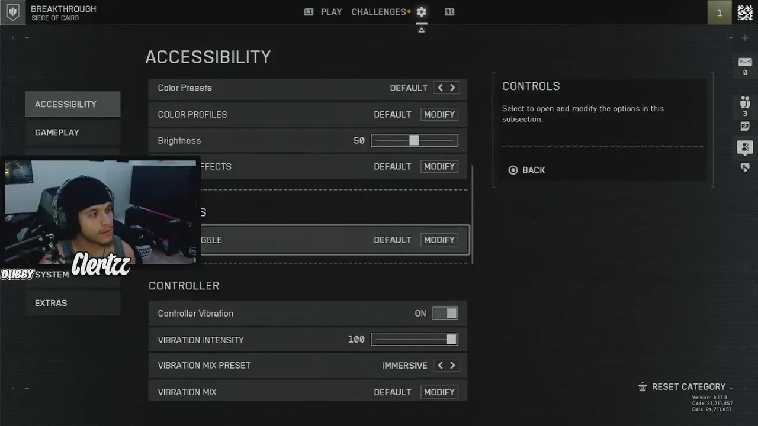Viewport: 758px width, 426px height.
Task: Select ACCESSIBILITY category in left menu
Action: point(72,104)
